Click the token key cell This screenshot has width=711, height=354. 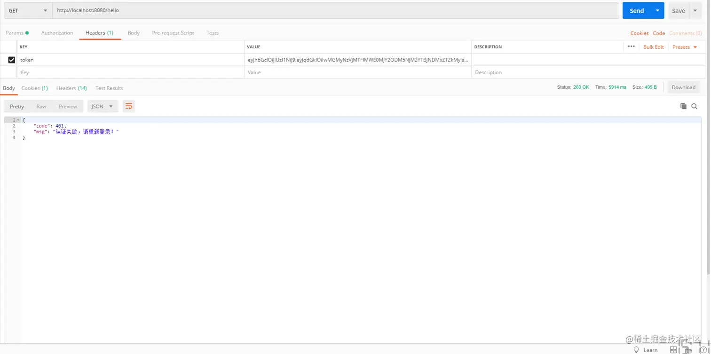tap(131, 60)
